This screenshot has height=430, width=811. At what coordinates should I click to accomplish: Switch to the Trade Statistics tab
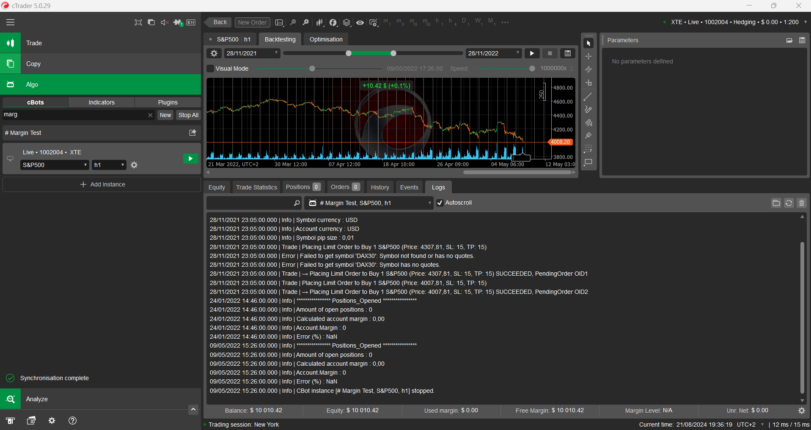tap(256, 187)
